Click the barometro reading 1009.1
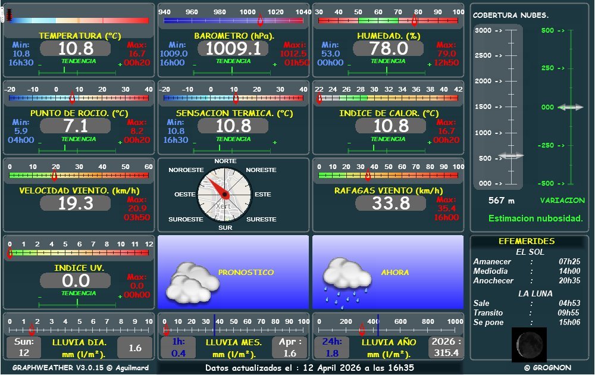The width and height of the screenshot is (595, 375). tap(233, 49)
